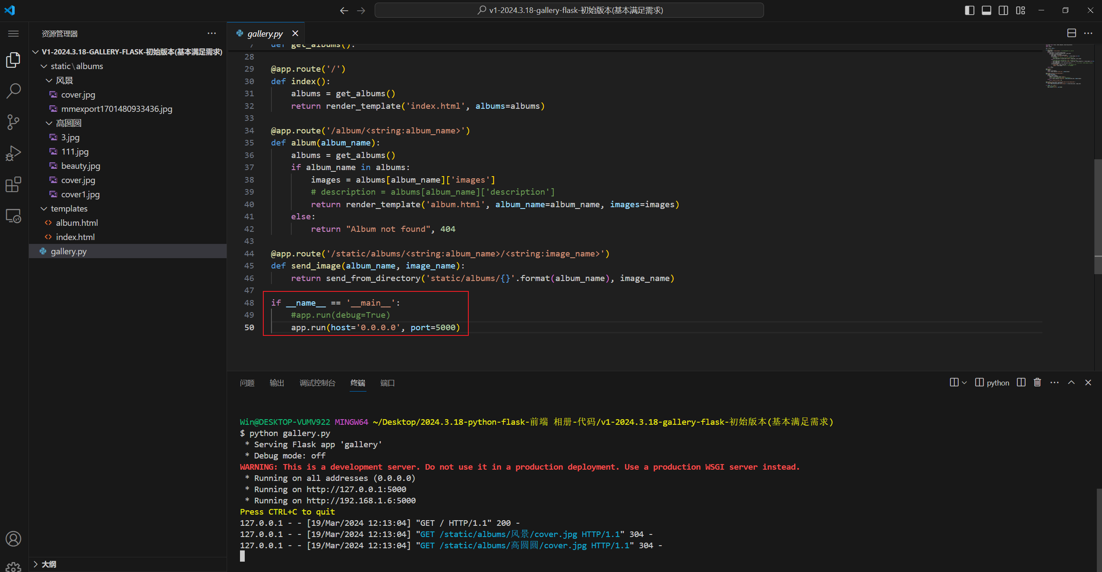Split the terminal with the split icon
The height and width of the screenshot is (572, 1102).
[1021, 382]
